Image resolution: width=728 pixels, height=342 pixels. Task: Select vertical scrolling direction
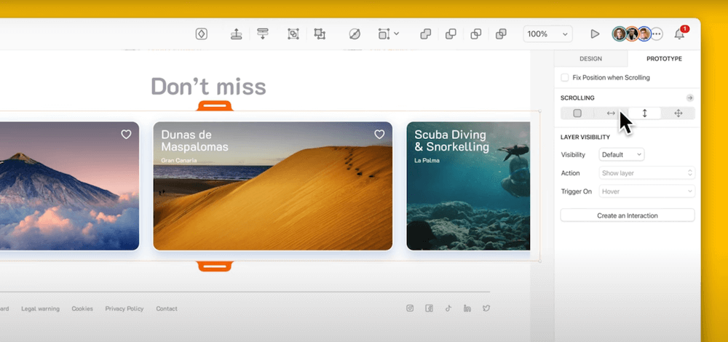[644, 113]
